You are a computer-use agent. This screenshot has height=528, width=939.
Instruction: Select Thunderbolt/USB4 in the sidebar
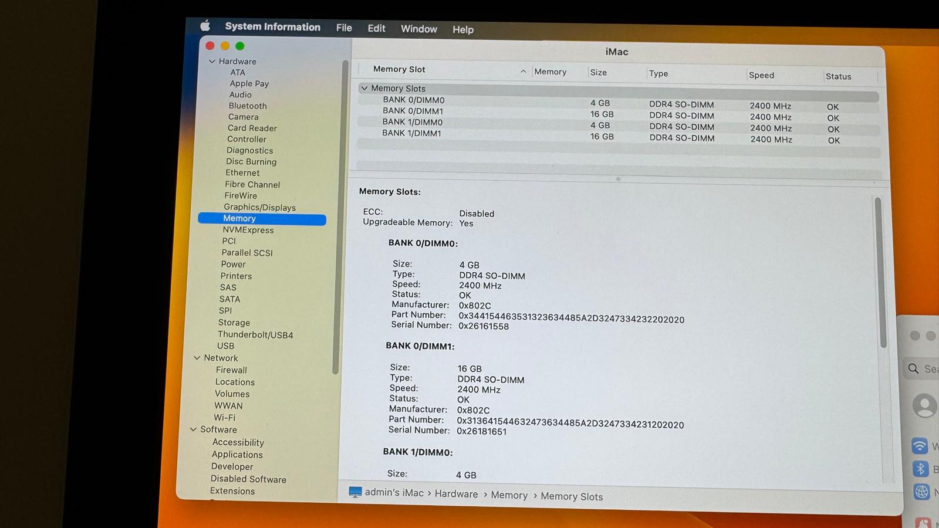(255, 334)
